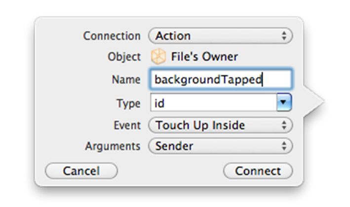Click inside the backgroundTapped Name field
Screen dimensions: 350x207
(x=220, y=79)
